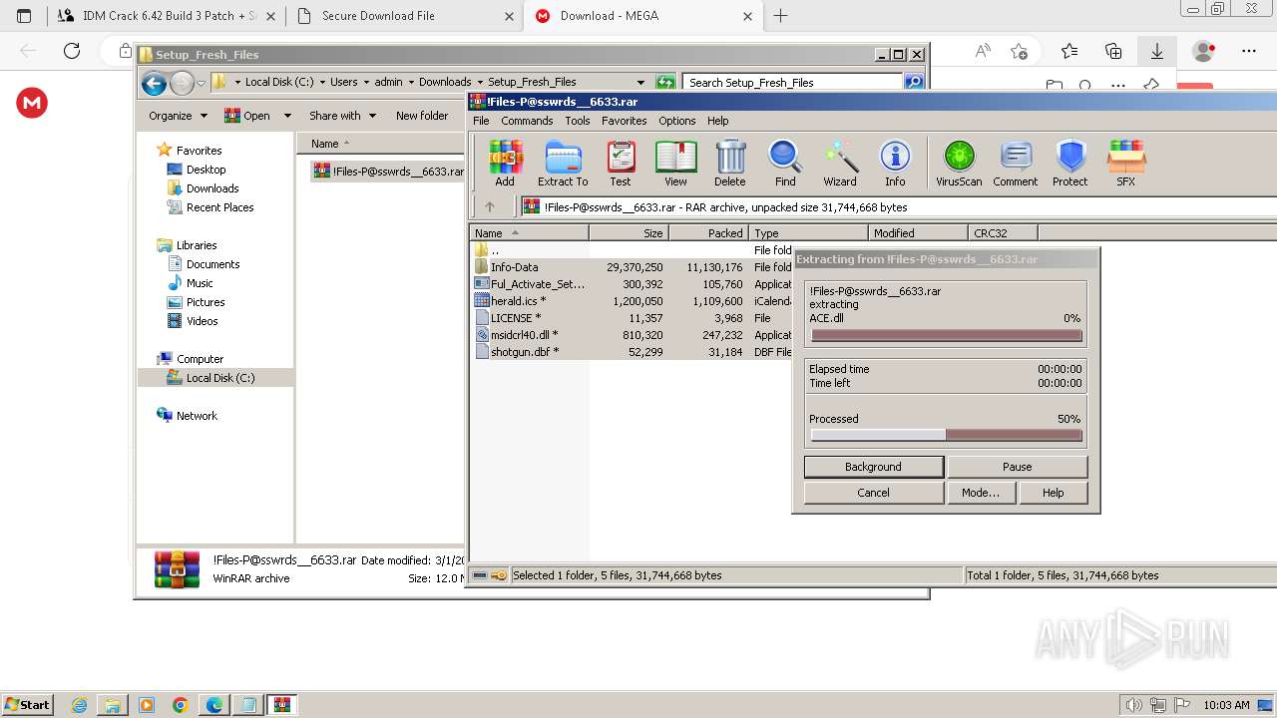Click Explorer back navigation arrow
Screen dimensions: 1277x718
[x=154, y=83]
